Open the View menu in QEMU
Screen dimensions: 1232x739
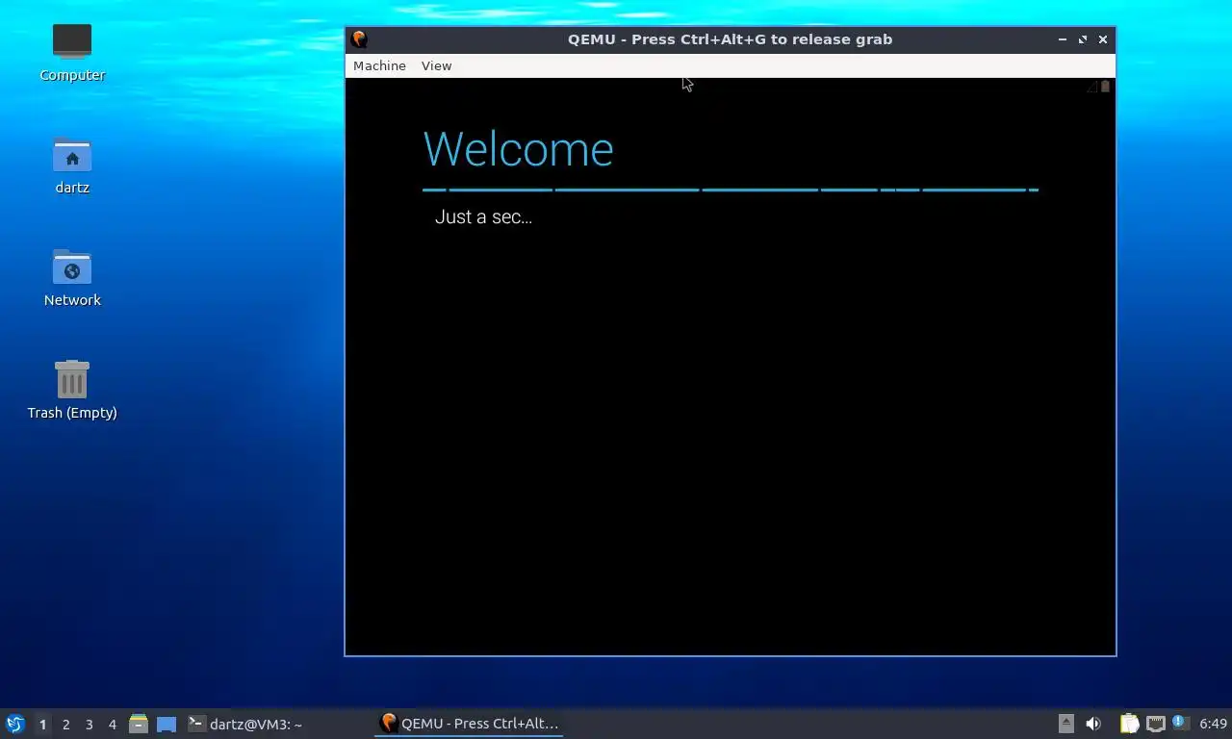(x=436, y=65)
